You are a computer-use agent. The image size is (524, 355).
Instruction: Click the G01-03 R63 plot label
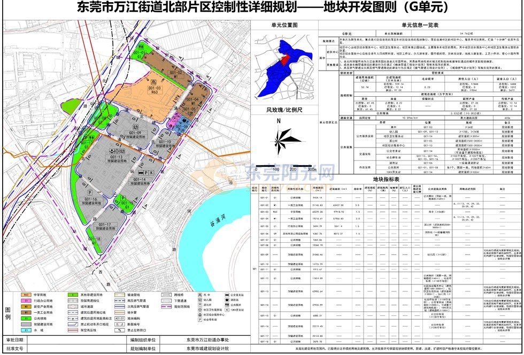155,90
